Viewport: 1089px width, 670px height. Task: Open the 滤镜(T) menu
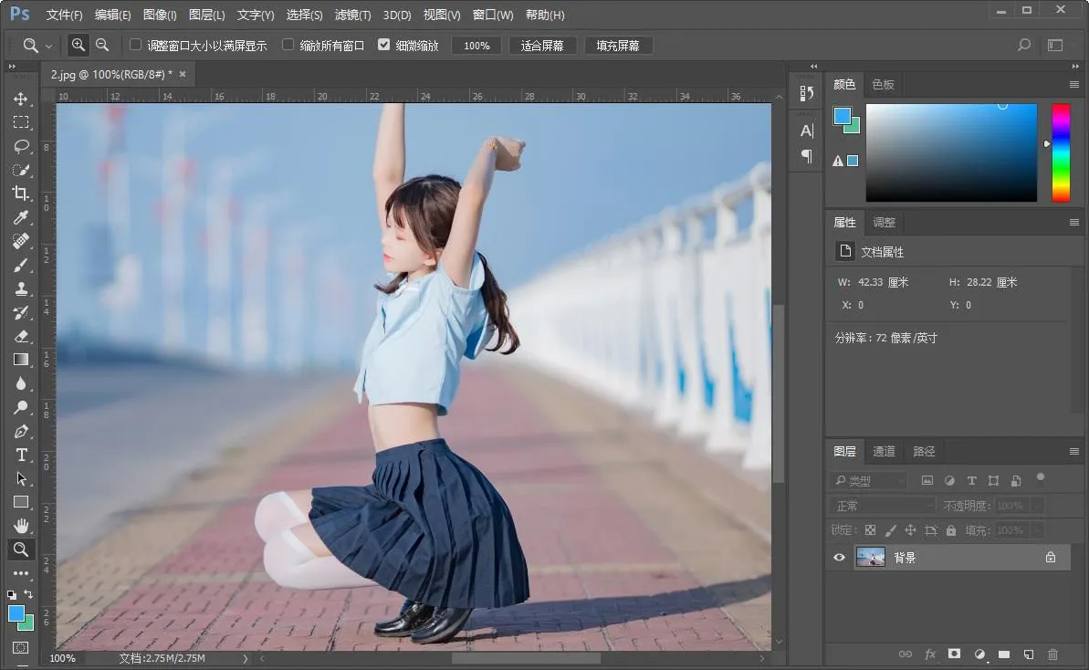(352, 15)
